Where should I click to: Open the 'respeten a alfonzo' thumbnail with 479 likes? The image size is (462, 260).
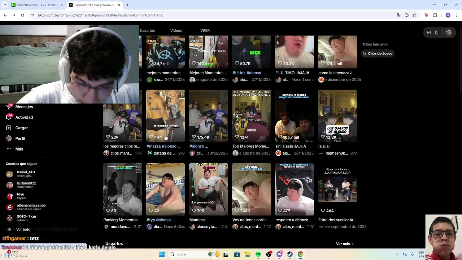click(x=295, y=189)
